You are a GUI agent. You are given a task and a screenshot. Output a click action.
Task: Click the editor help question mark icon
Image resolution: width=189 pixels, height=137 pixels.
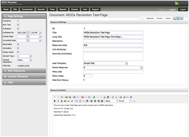(131, 97)
